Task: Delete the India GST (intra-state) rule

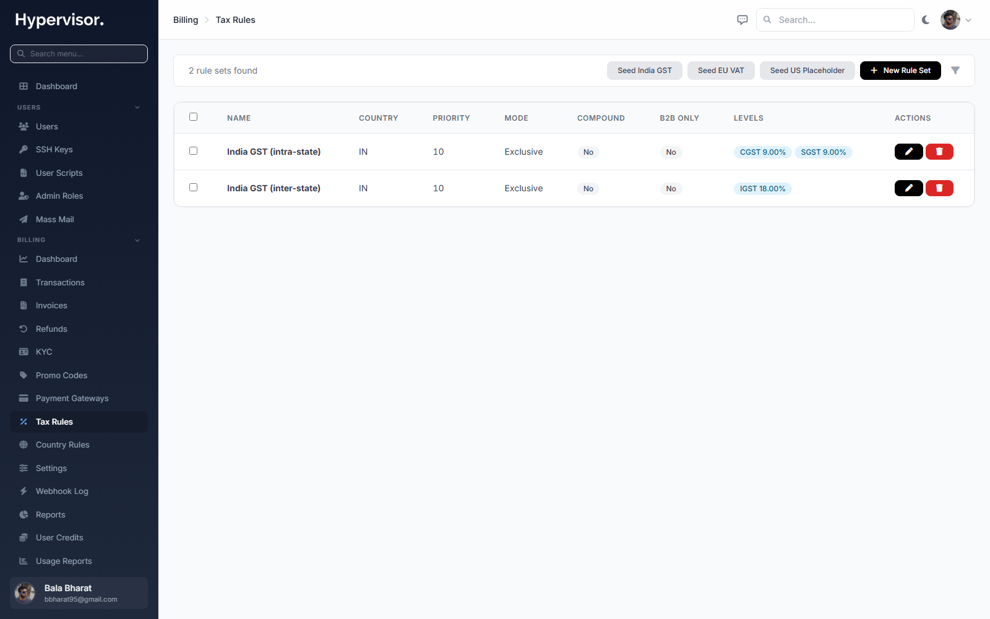Action: (939, 152)
